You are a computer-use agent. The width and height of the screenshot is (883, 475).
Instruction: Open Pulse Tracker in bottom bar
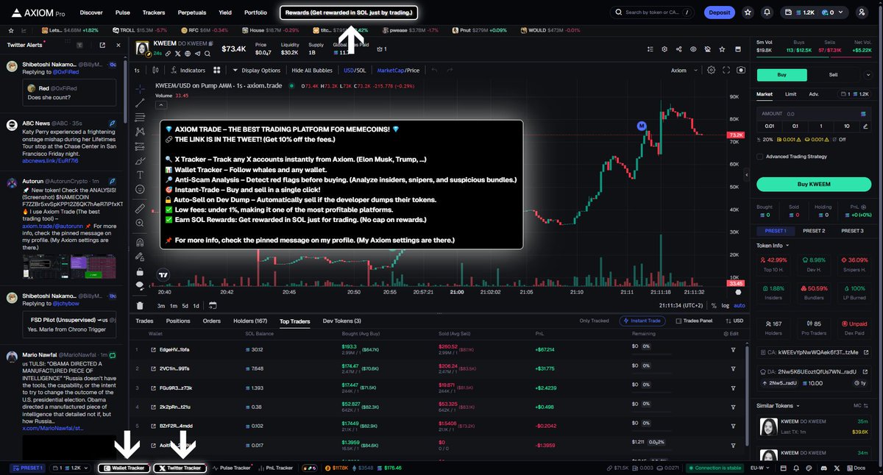(232, 468)
